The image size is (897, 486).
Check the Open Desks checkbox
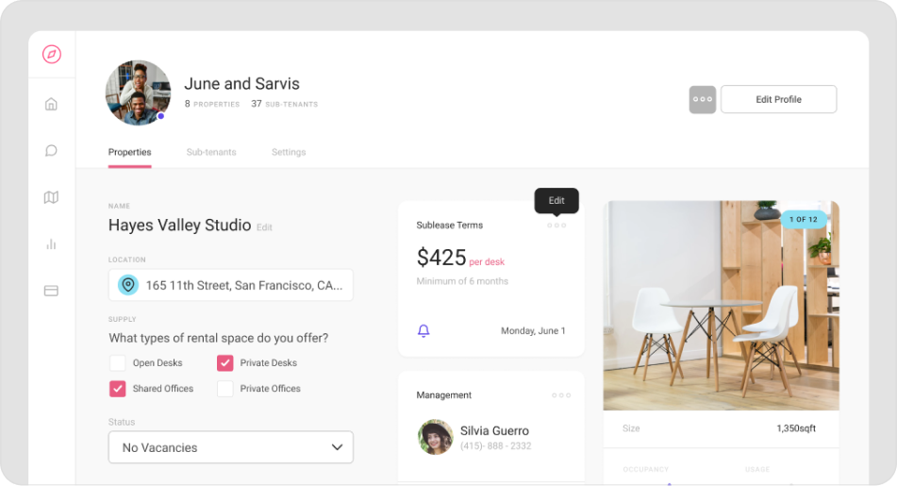117,363
